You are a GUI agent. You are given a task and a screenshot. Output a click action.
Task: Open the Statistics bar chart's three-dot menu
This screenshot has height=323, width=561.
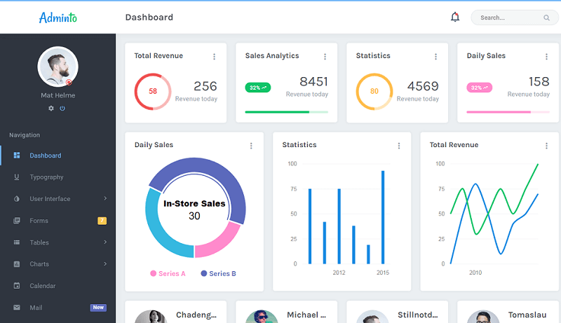click(x=399, y=146)
